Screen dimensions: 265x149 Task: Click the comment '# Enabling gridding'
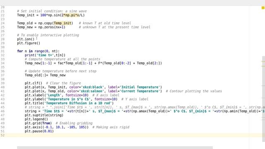tap(74, 123)
